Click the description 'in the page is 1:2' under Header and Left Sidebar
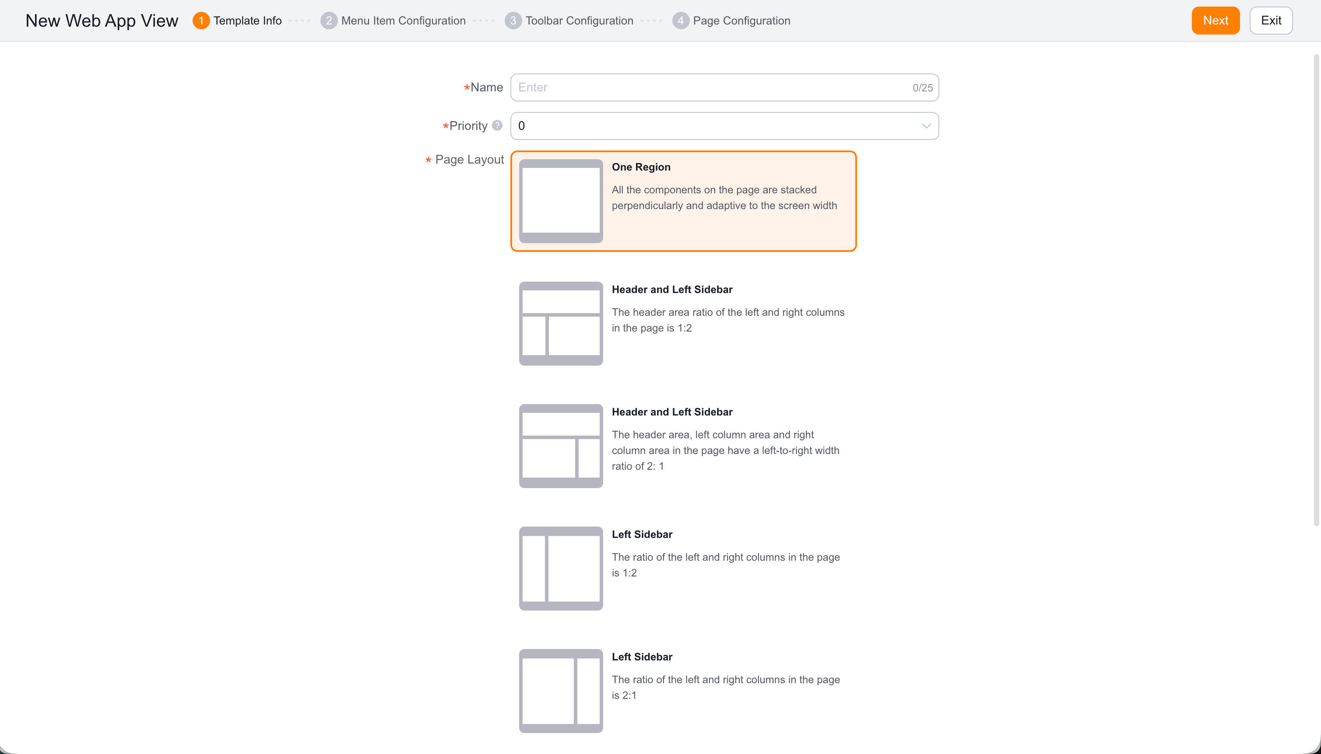The image size is (1321, 754). 651,328
